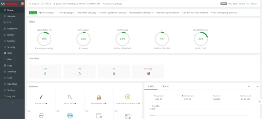Click the Terminal icon in sidebar
Viewport: 262px width, 119px height.
pos(5,72)
